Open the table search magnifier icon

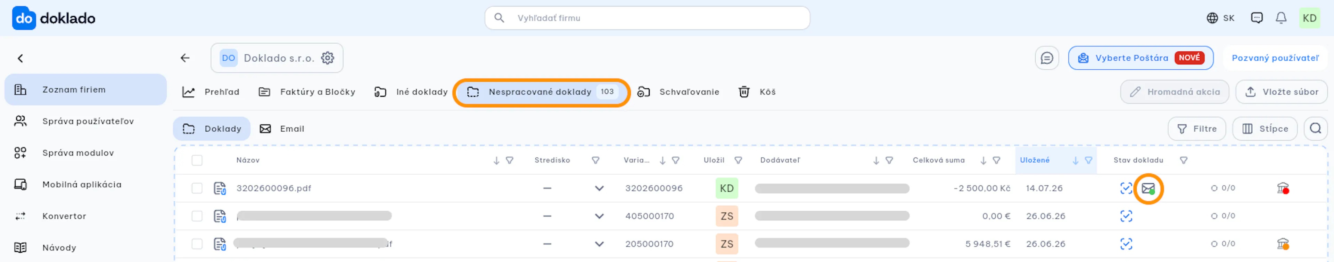pyautogui.click(x=1315, y=129)
